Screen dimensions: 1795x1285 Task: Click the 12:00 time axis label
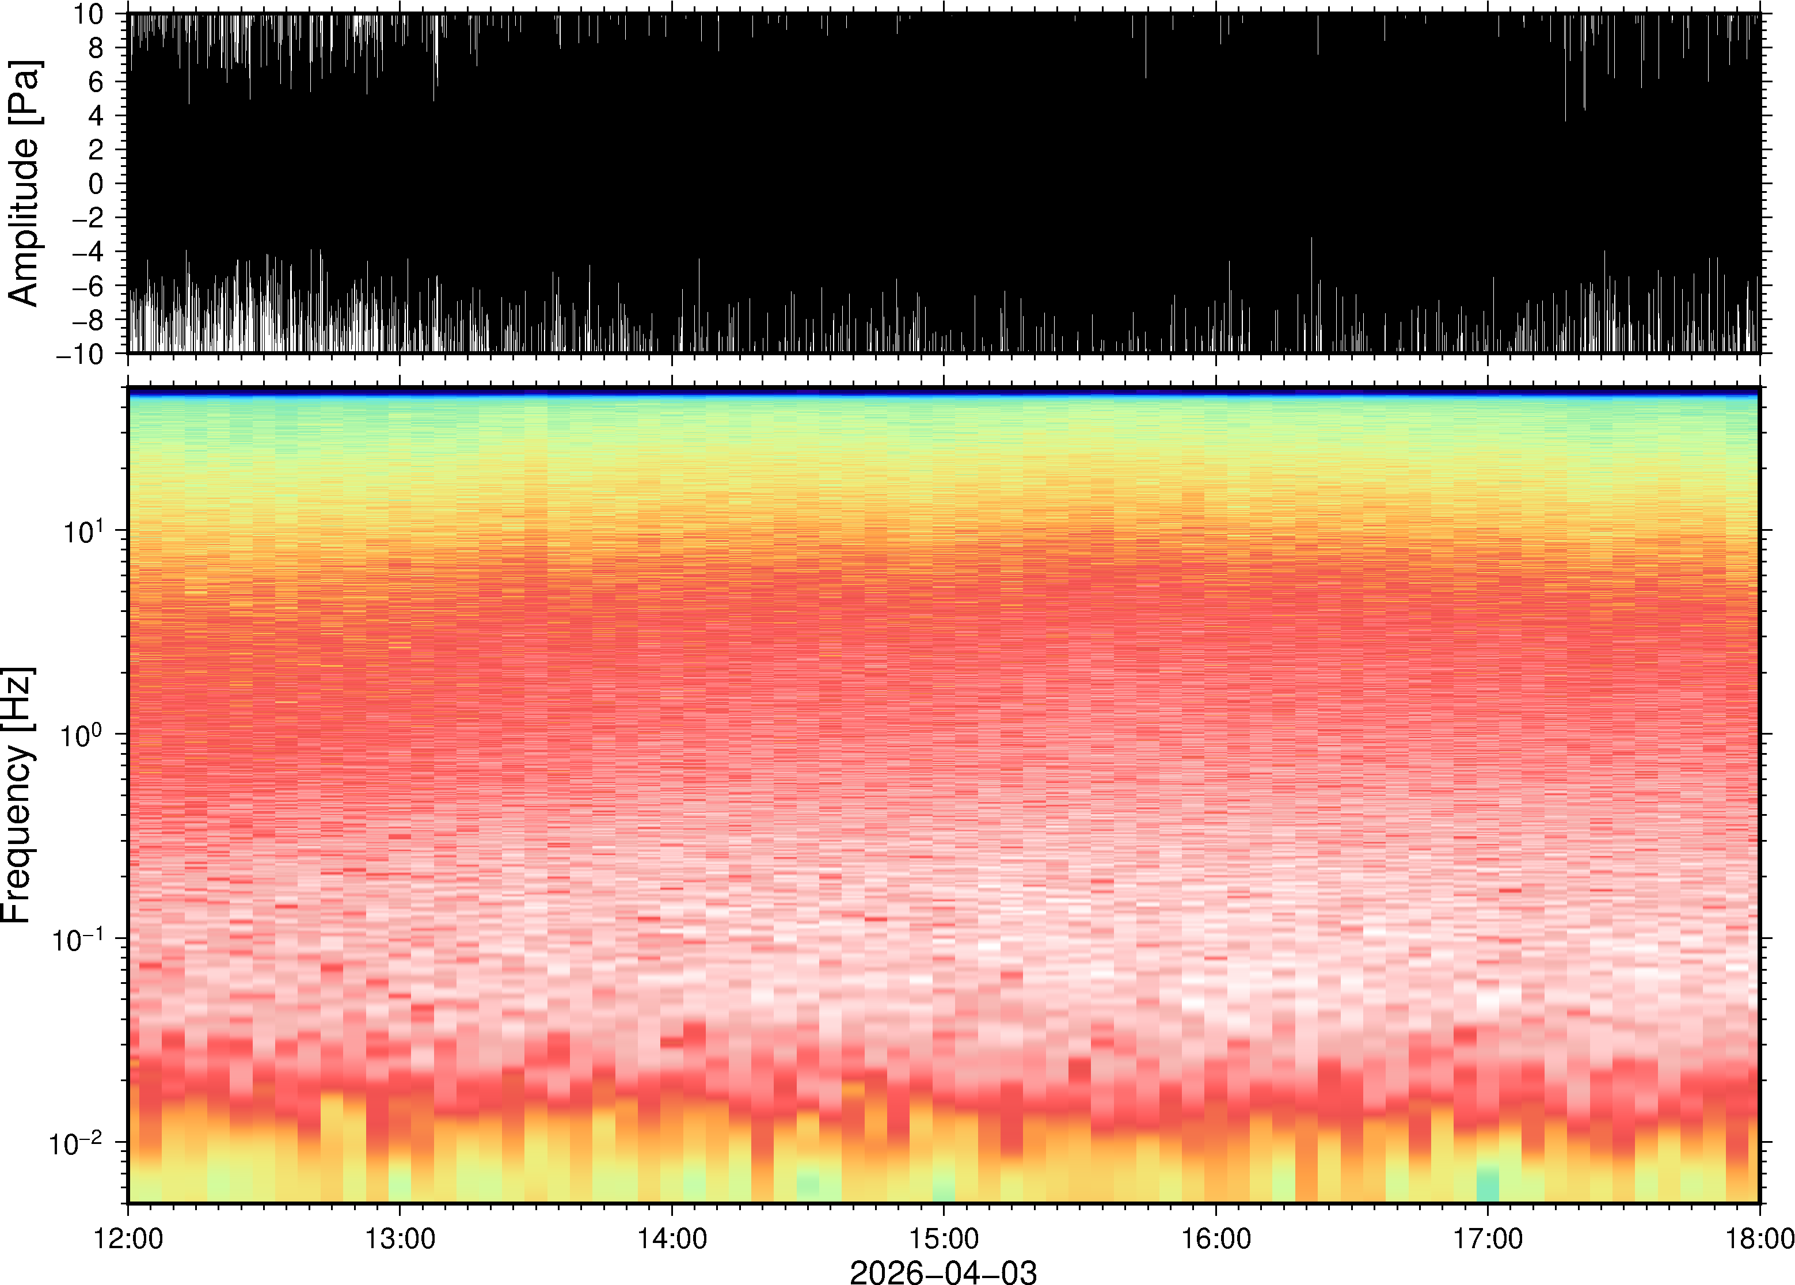[x=128, y=1238]
